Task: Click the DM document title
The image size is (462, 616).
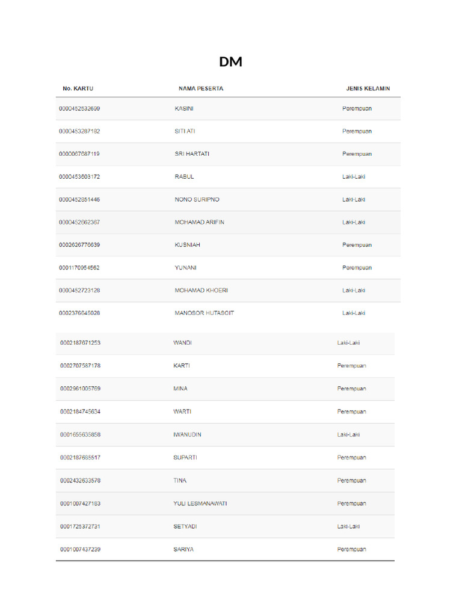Action: click(230, 61)
